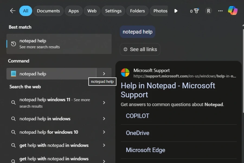Switch to the Folders filter tab
This screenshot has width=244, height=163.
click(137, 11)
